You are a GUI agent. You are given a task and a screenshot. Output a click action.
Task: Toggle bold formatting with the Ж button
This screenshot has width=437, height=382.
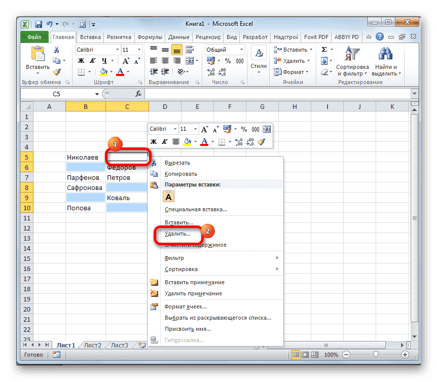click(82, 60)
